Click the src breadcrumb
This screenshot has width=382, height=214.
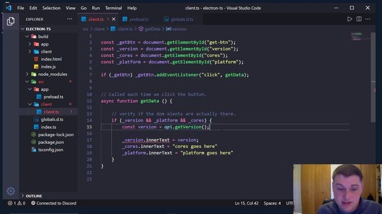click(x=85, y=29)
